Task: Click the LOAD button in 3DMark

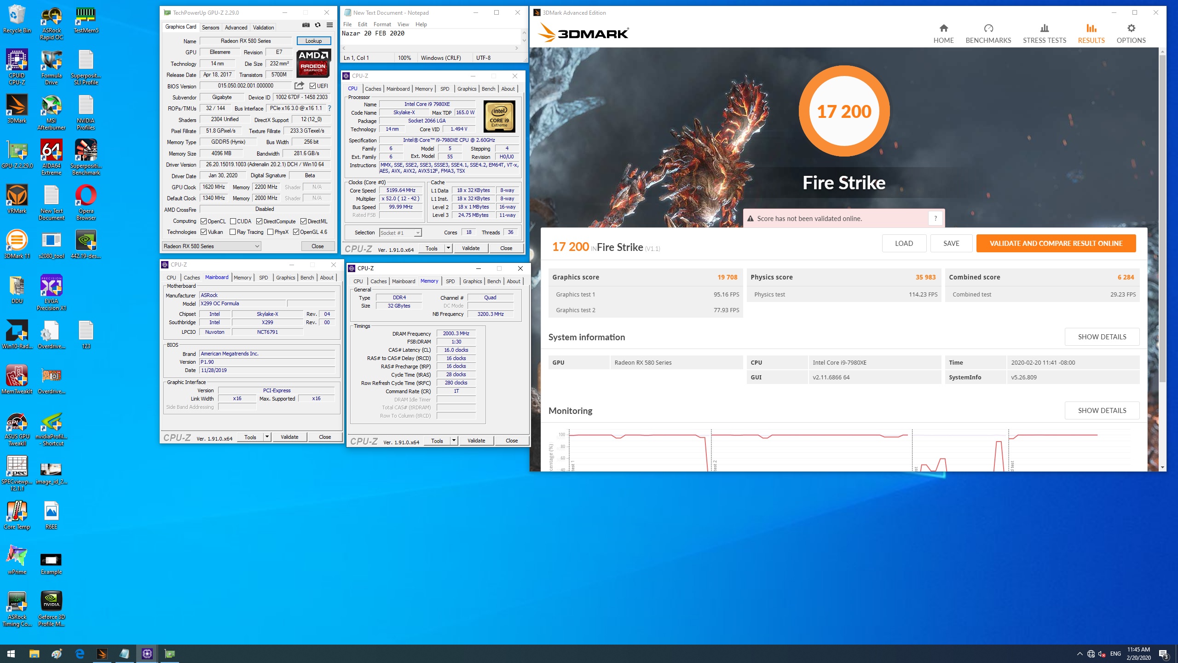Action: point(904,244)
